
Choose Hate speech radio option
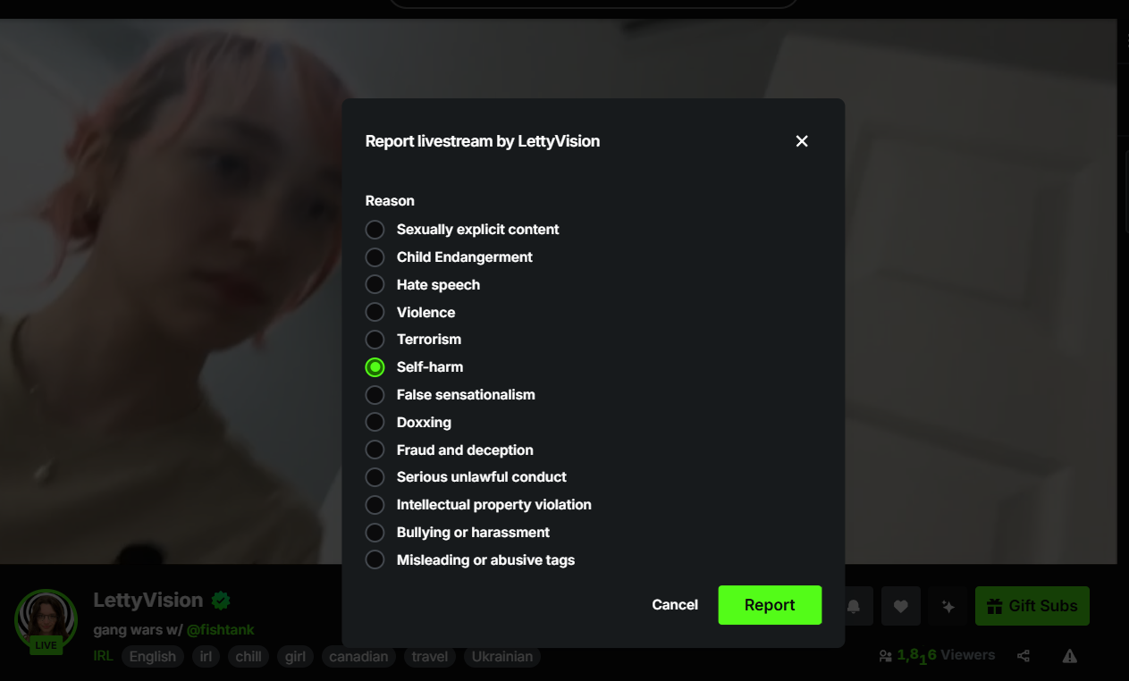[x=375, y=285]
